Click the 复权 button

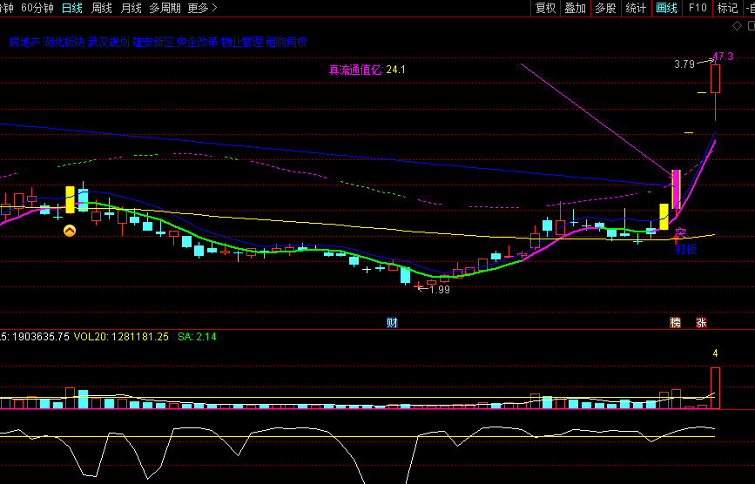pyautogui.click(x=545, y=8)
